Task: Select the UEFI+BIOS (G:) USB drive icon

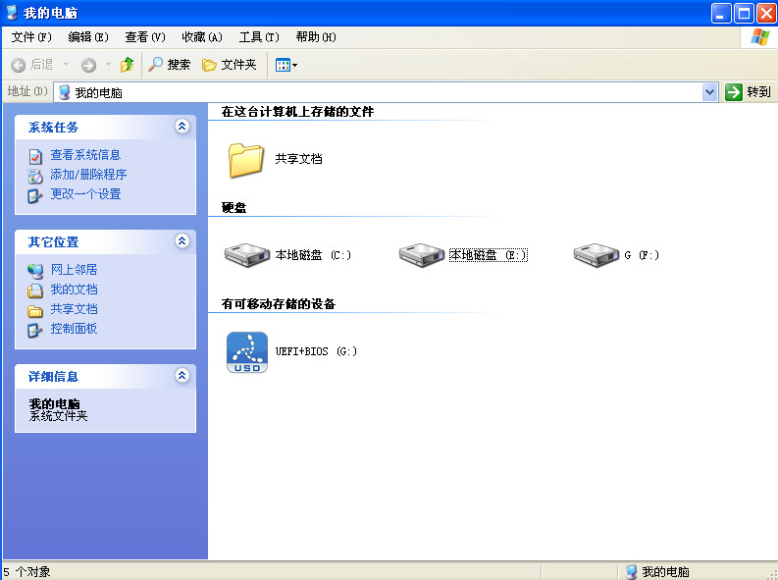Action: click(x=247, y=352)
